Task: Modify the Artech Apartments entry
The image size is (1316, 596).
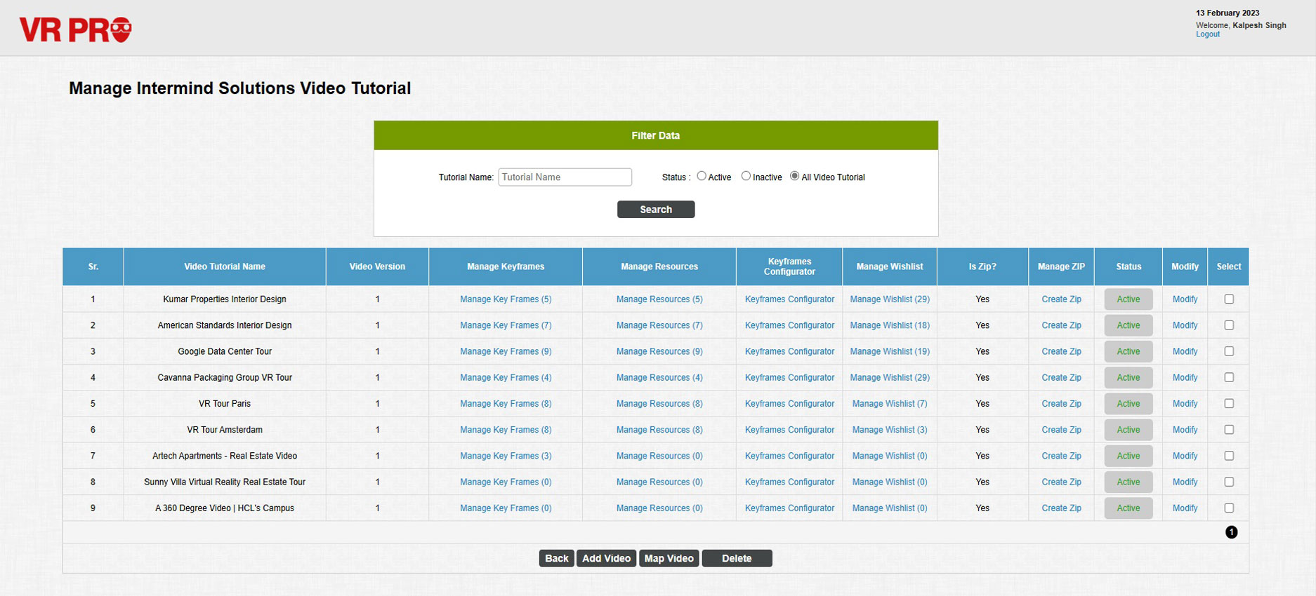Action: (x=1185, y=456)
